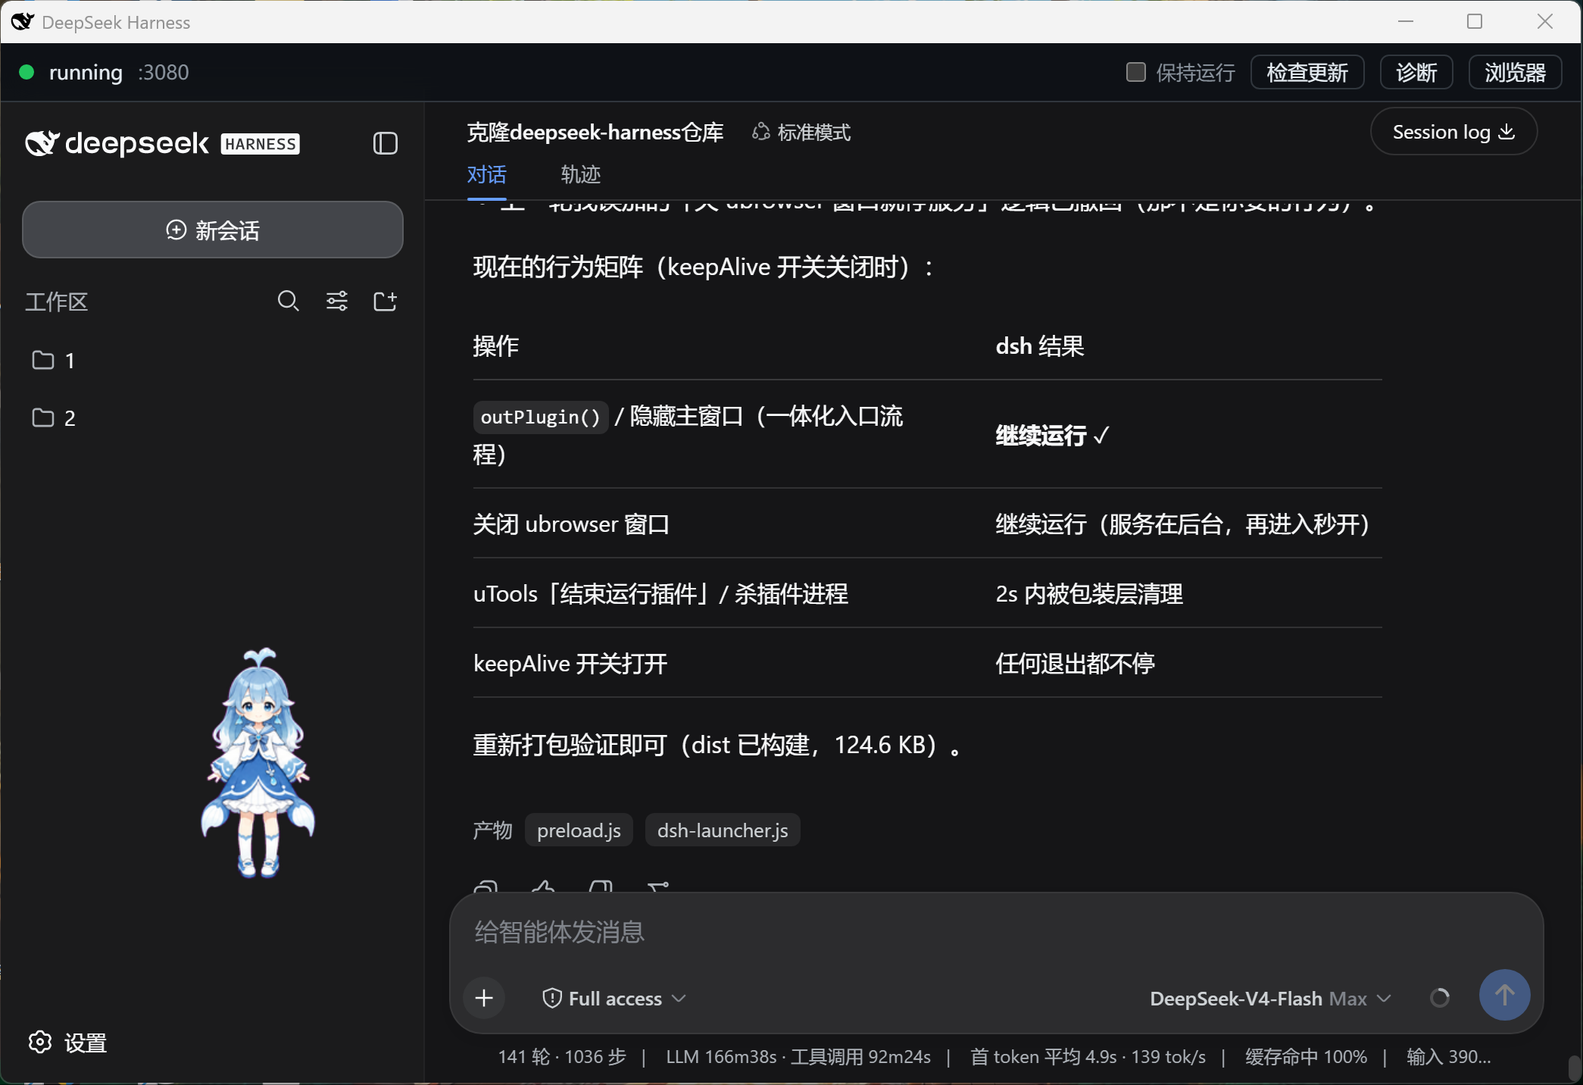Image resolution: width=1583 pixels, height=1085 pixels.
Task: Enable the 保持运行 checkbox
Action: click(1135, 72)
